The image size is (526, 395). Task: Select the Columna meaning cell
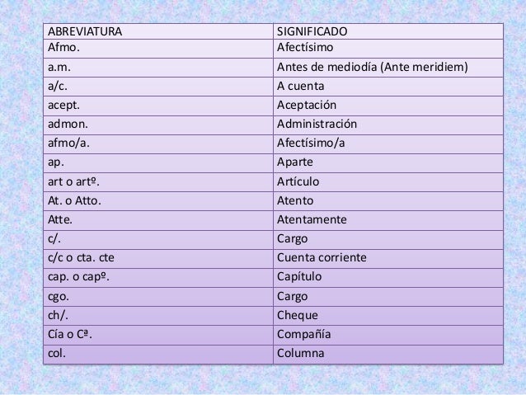(x=388, y=354)
